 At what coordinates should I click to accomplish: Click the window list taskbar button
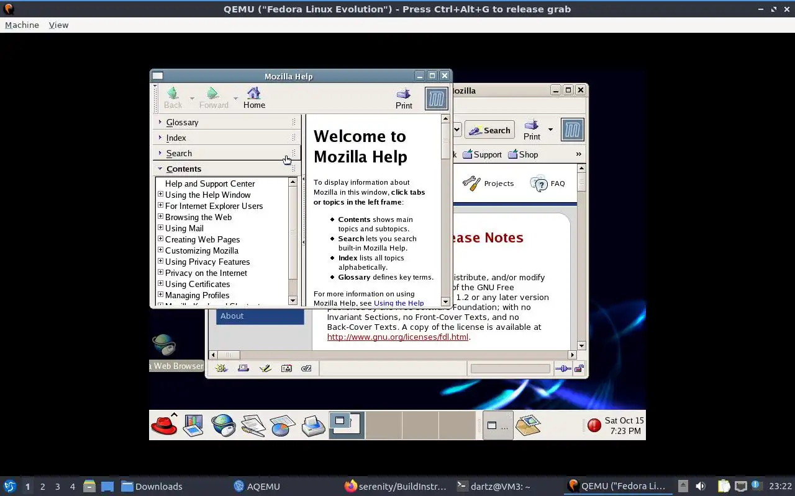click(x=497, y=425)
